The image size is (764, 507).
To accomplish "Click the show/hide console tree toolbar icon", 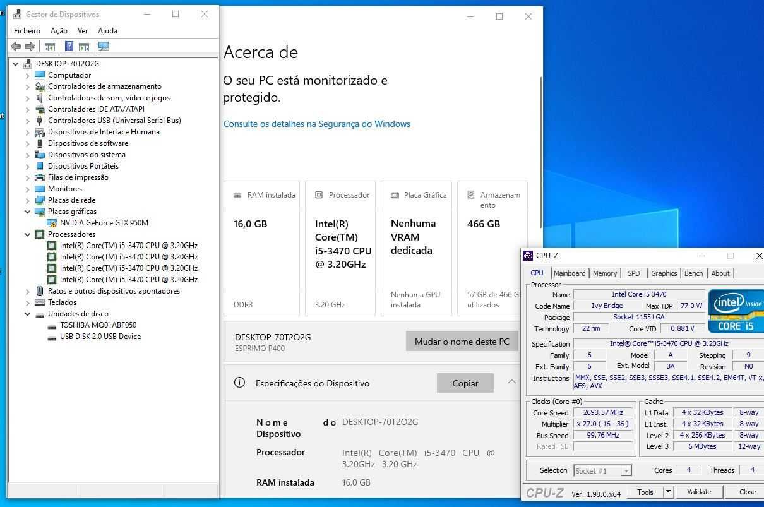I will click(49, 46).
